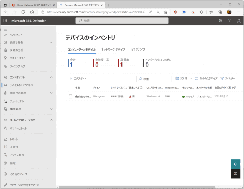Image resolution: width=244 pixels, height=189 pixels.
Task: Open the app launcher waffle icon
Action: click(5, 21)
